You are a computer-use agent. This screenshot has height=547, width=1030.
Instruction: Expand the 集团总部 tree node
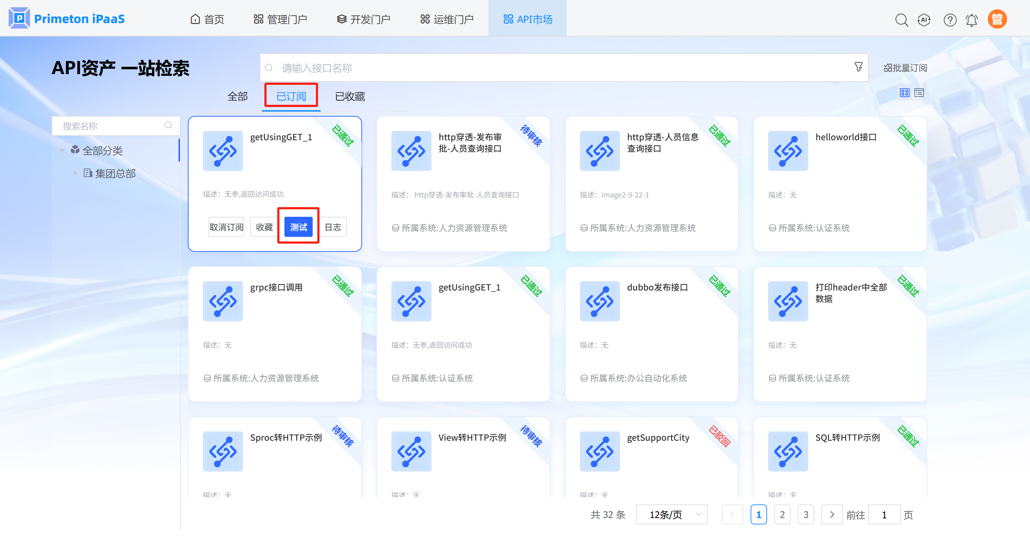click(75, 173)
